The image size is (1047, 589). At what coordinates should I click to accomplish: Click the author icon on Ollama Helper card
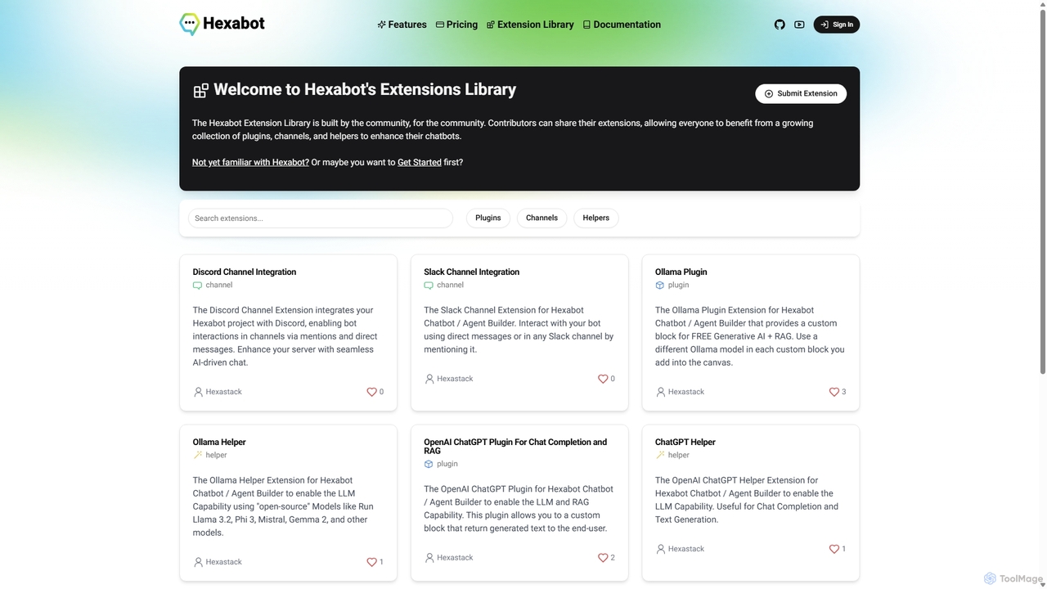click(x=198, y=562)
